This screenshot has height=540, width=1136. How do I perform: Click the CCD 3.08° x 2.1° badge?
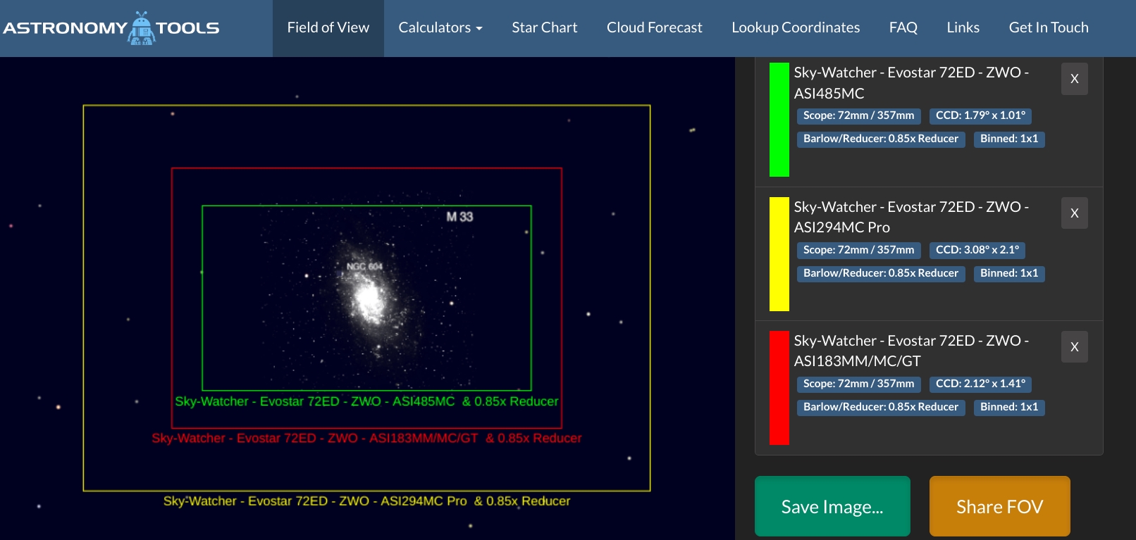pyautogui.click(x=977, y=250)
